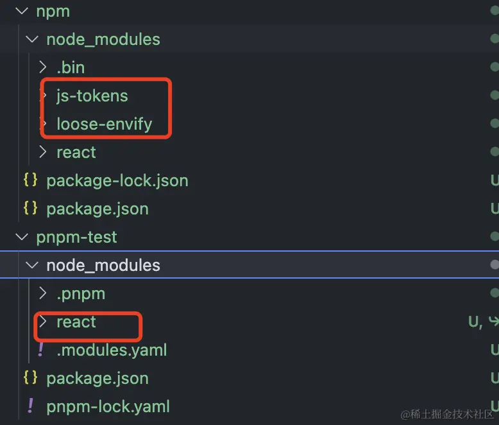
Task: Open the pnpm-lock.yaml file
Action: (108, 406)
